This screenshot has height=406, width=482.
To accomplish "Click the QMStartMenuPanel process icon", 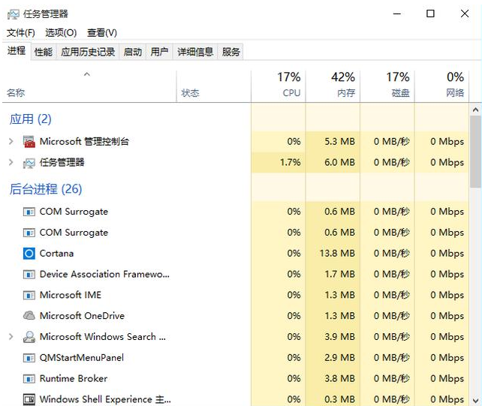I will click(x=29, y=358).
